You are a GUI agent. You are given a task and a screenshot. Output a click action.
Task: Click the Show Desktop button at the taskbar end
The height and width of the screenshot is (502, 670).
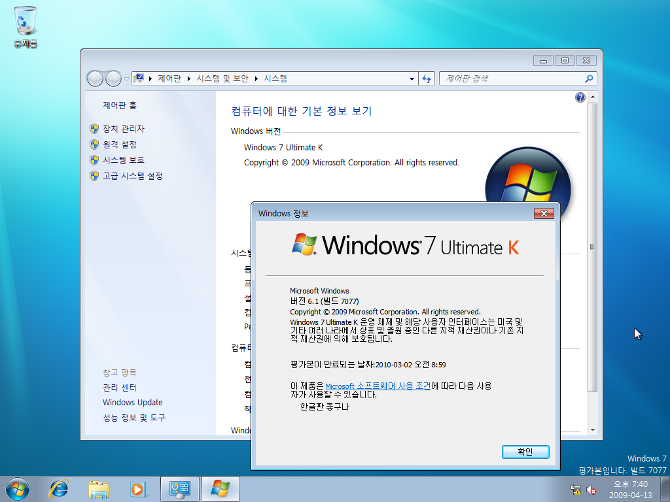coord(665,489)
